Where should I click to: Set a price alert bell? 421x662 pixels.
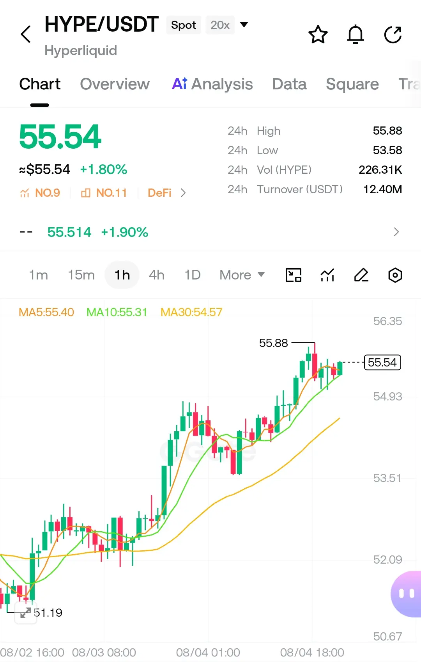356,34
